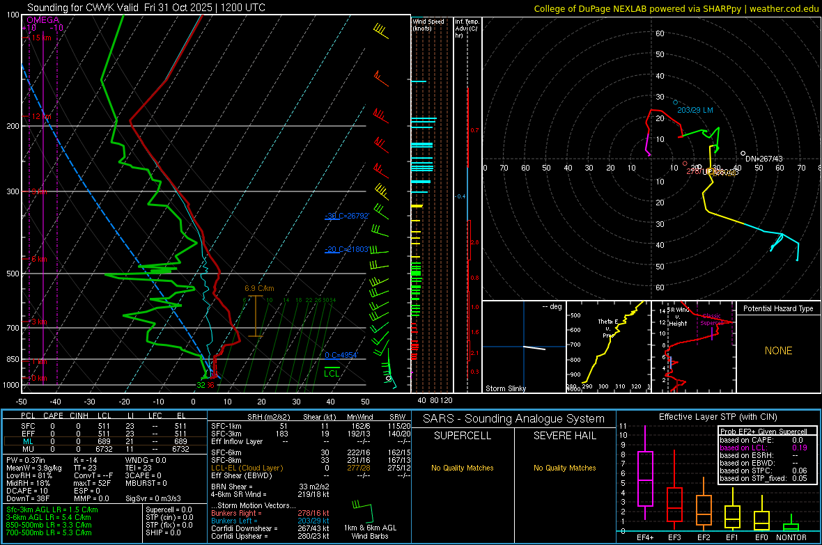Click the PW = 0.37in value
Image resolution: width=822 pixels, height=545 pixels.
[25, 460]
